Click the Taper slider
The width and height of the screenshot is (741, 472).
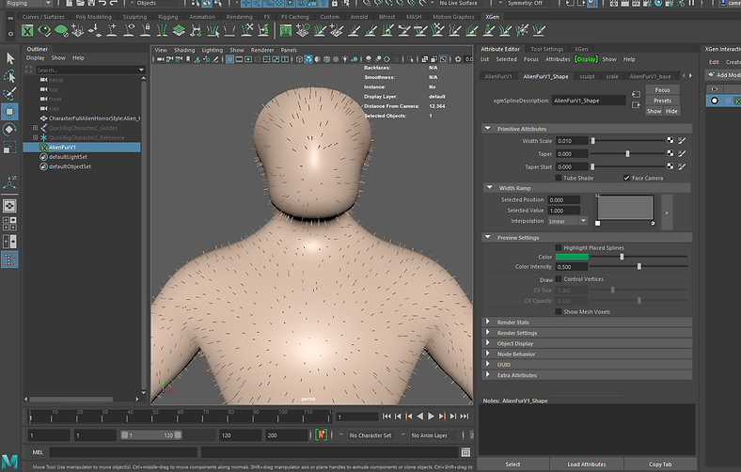[627, 153]
